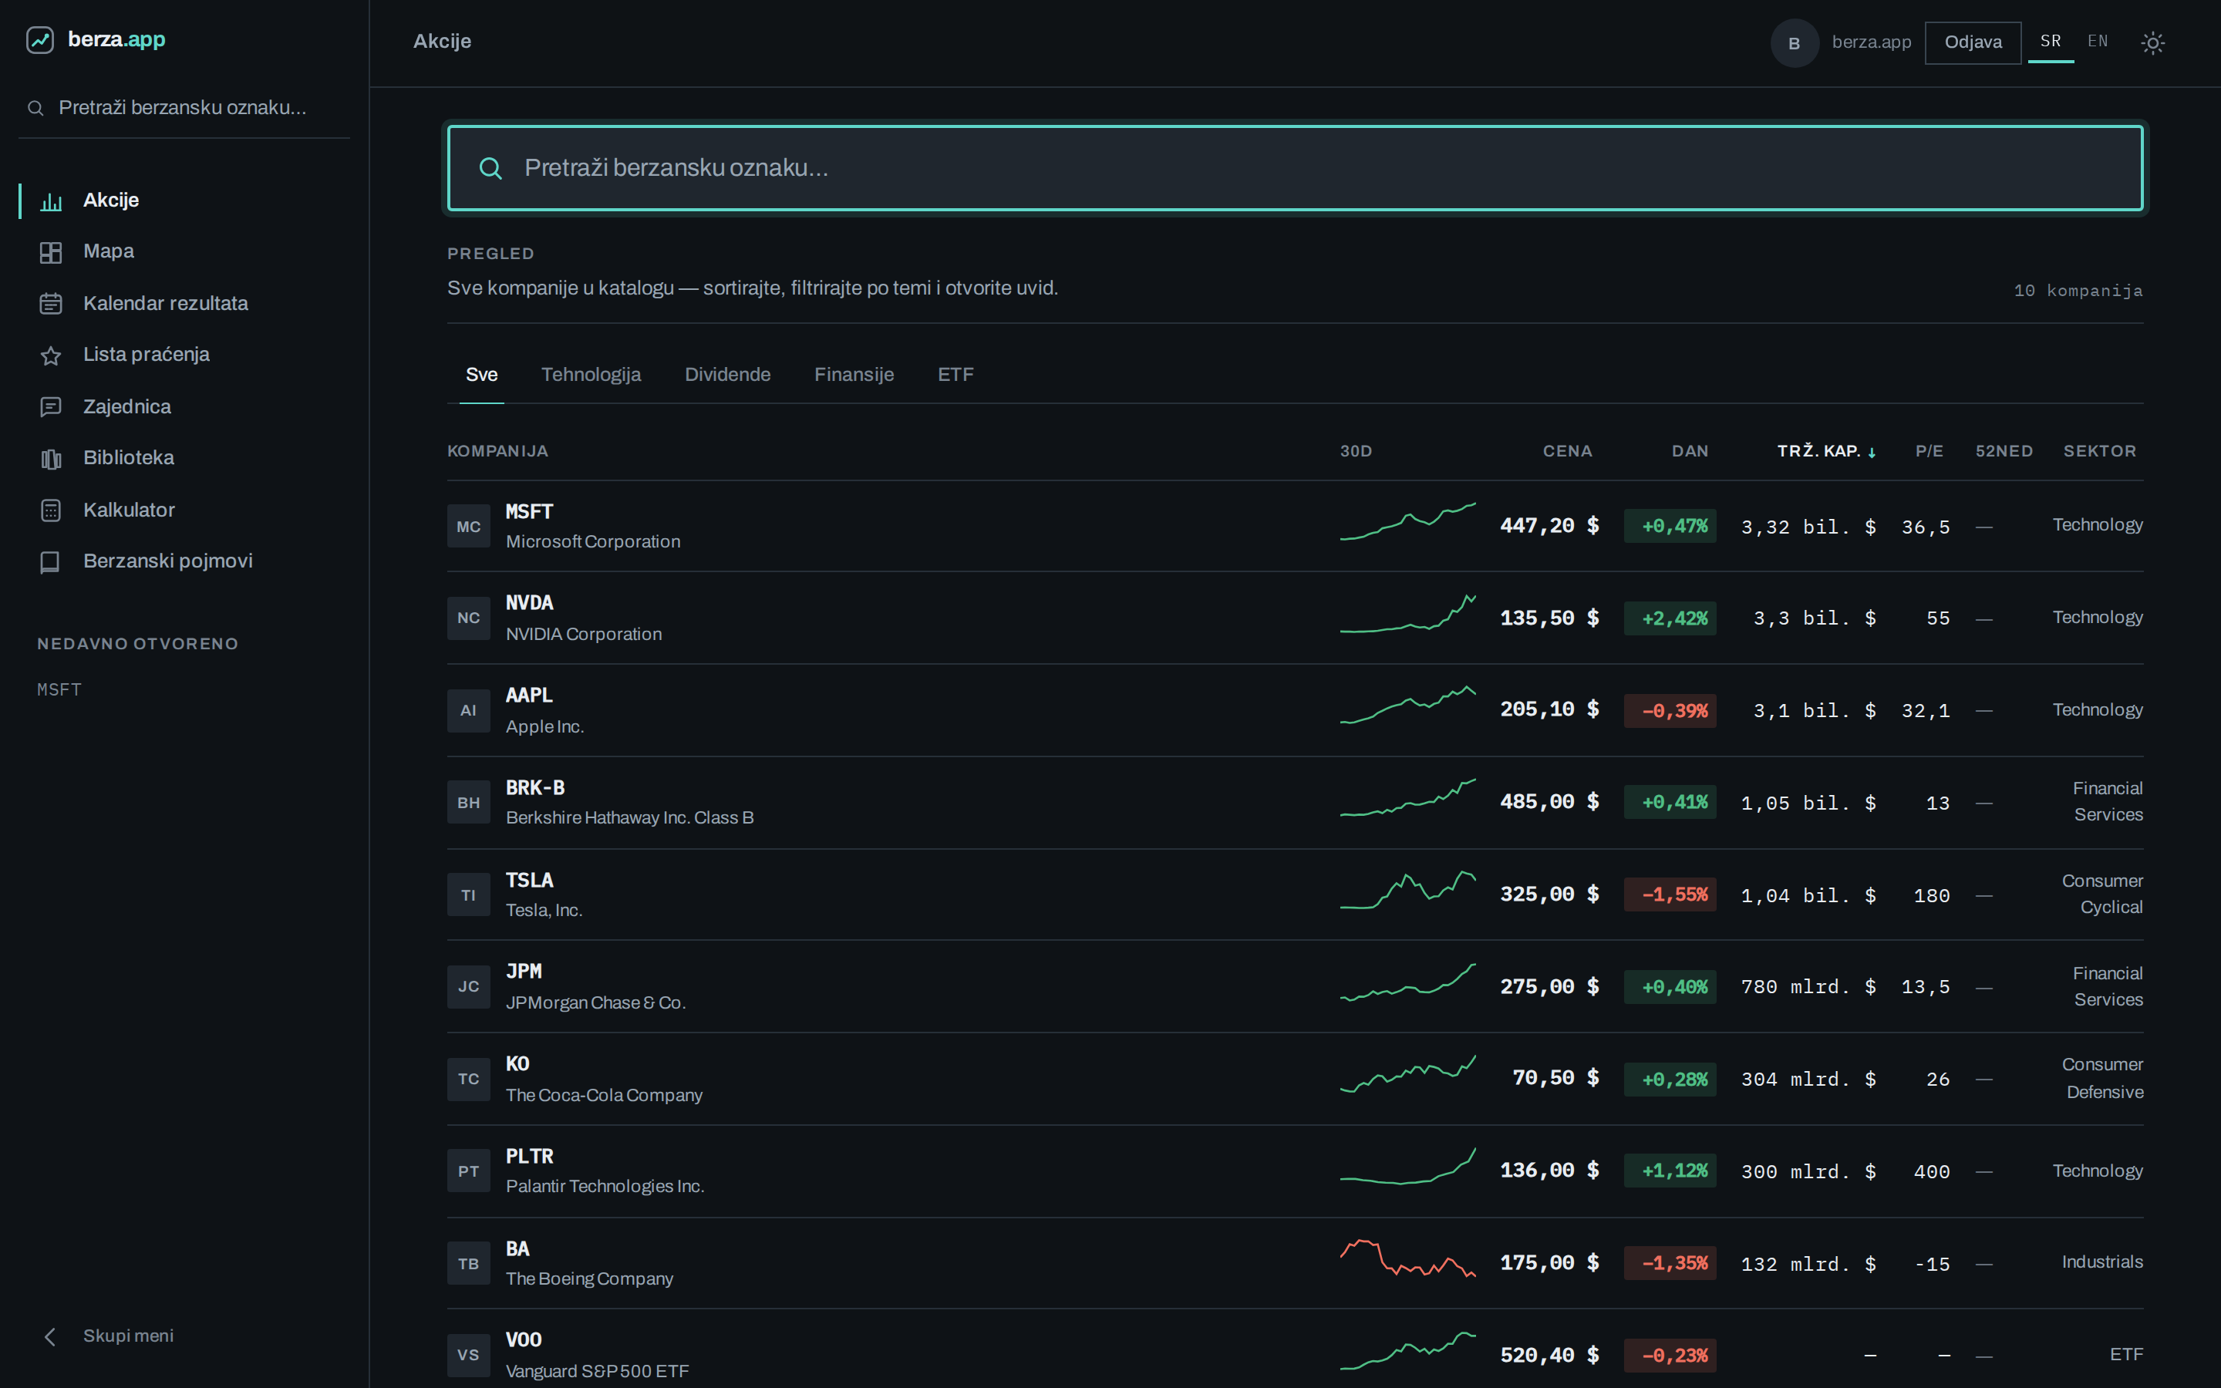The height and width of the screenshot is (1388, 2221).
Task: Go to Zajednica page
Action: point(184,406)
